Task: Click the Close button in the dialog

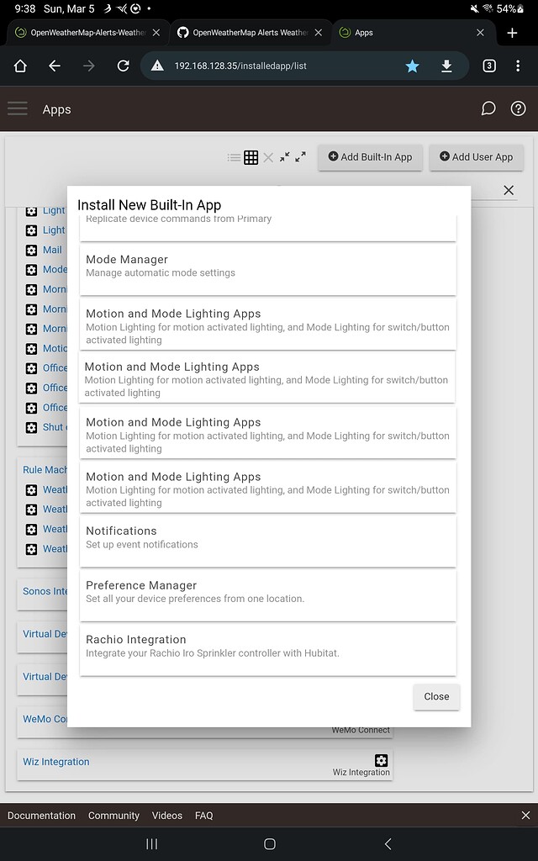Action: pyautogui.click(x=435, y=696)
